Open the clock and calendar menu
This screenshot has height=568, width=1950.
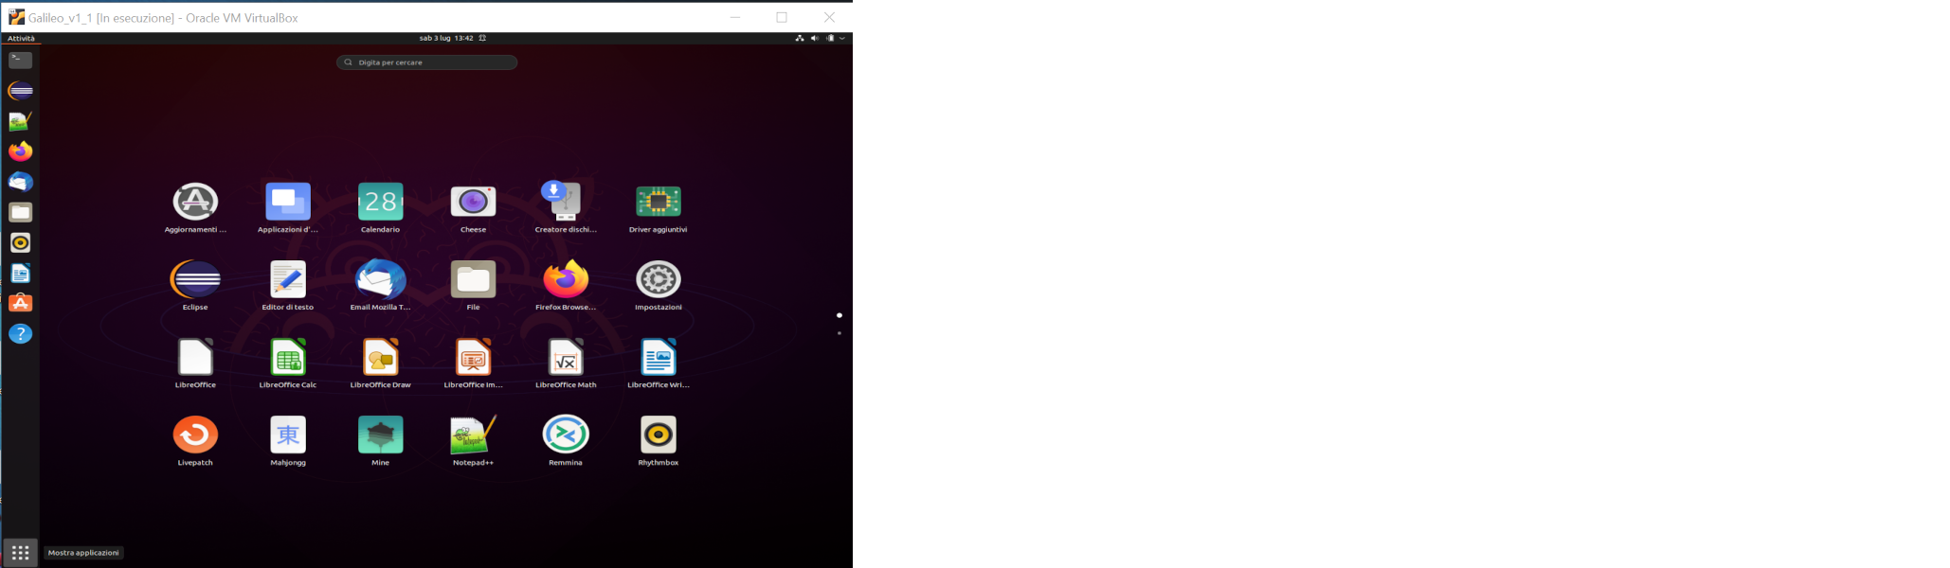point(446,38)
